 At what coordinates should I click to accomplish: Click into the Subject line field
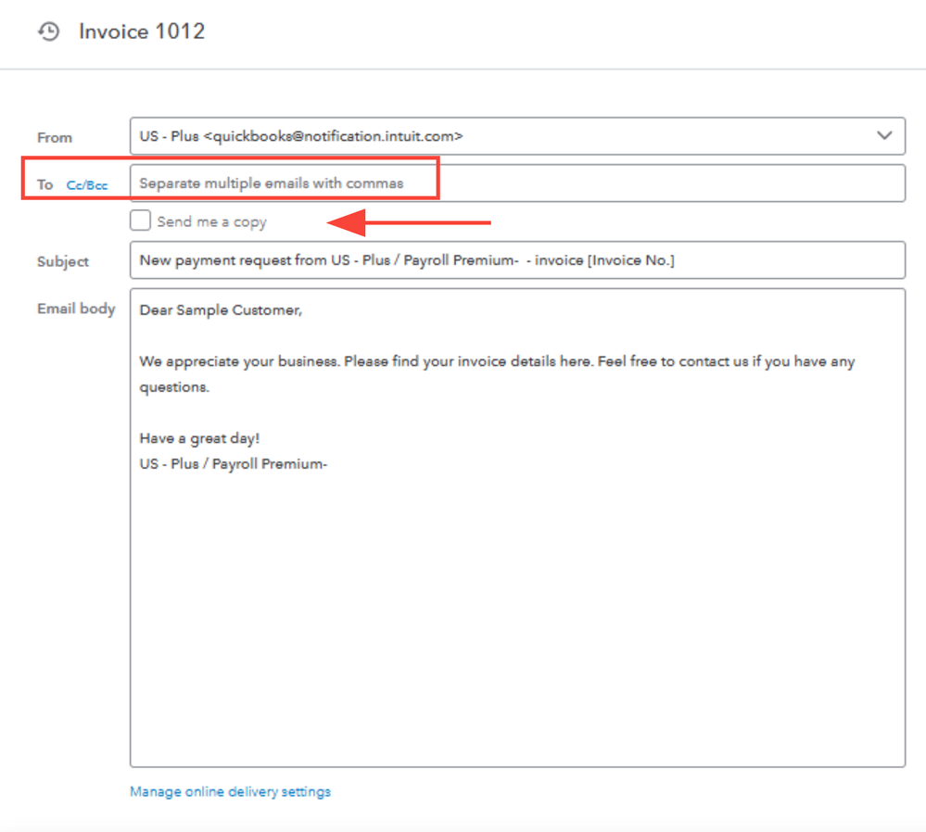tap(517, 259)
